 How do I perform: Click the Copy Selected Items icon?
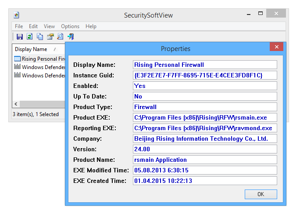40,36
